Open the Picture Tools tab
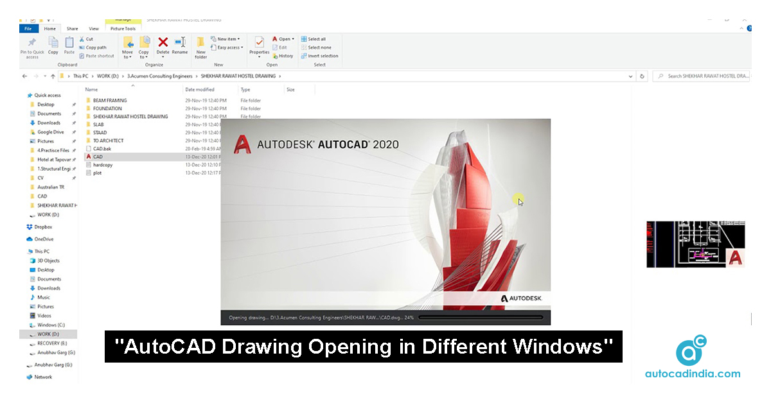Viewport: 771px width, 403px height. [123, 28]
